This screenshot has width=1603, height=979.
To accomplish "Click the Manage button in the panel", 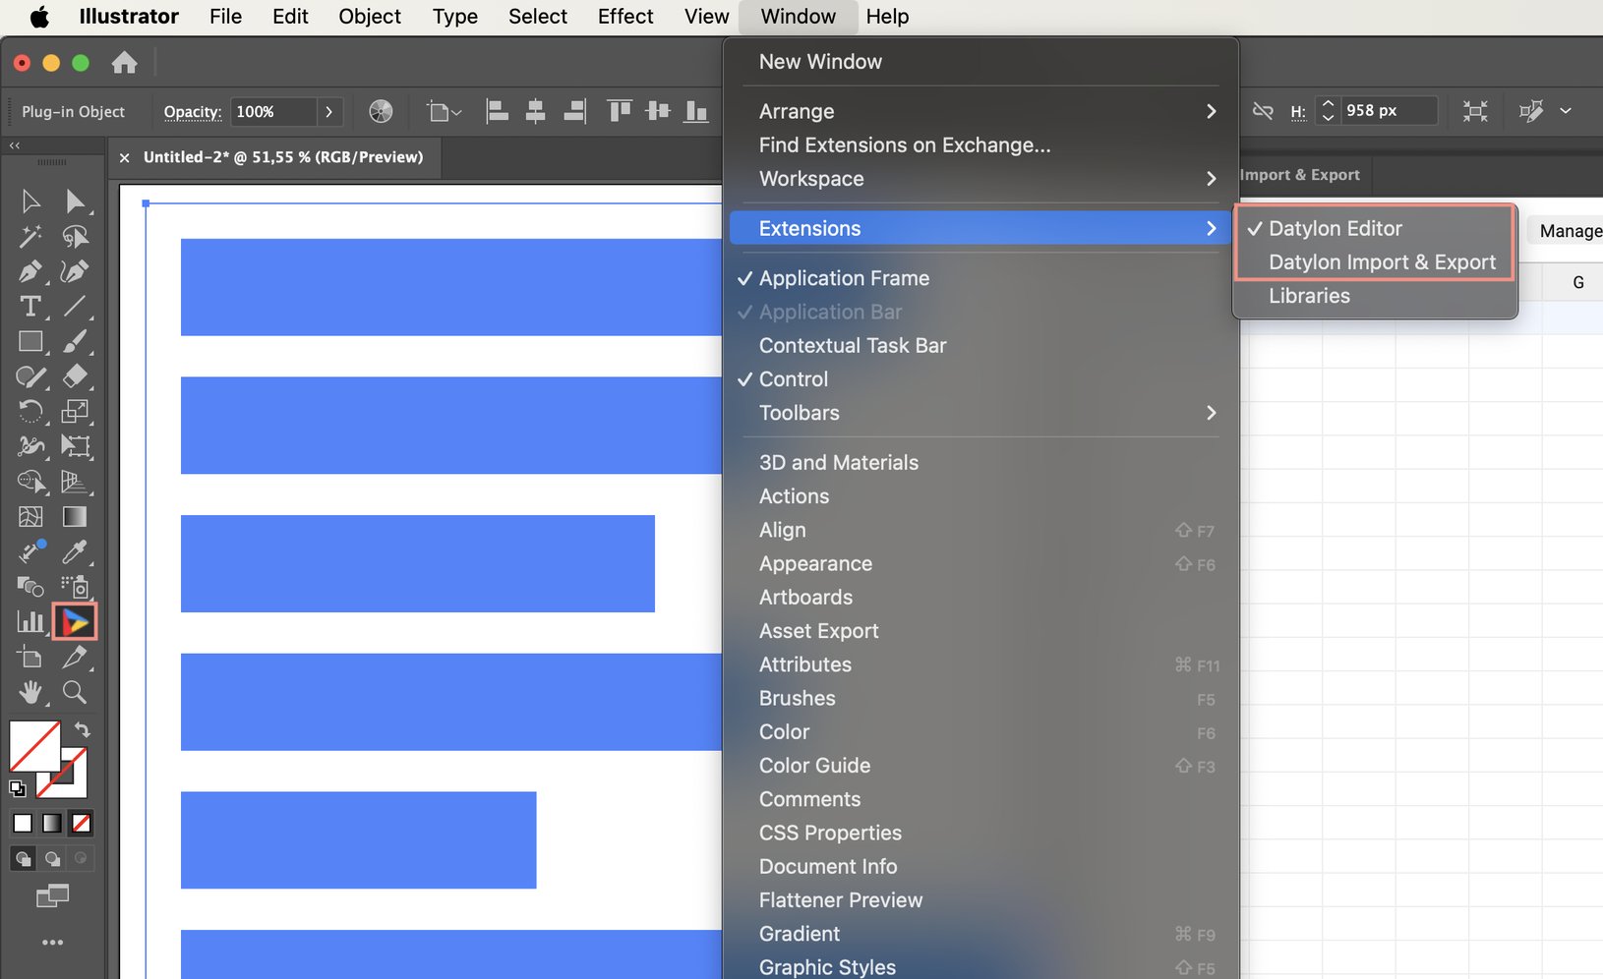I will tap(1571, 231).
